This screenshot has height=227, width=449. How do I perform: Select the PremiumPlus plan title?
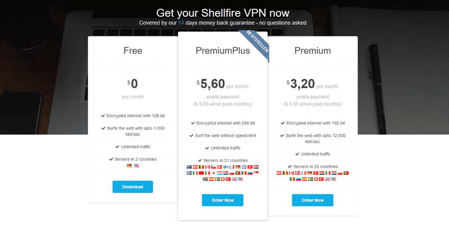point(223,51)
